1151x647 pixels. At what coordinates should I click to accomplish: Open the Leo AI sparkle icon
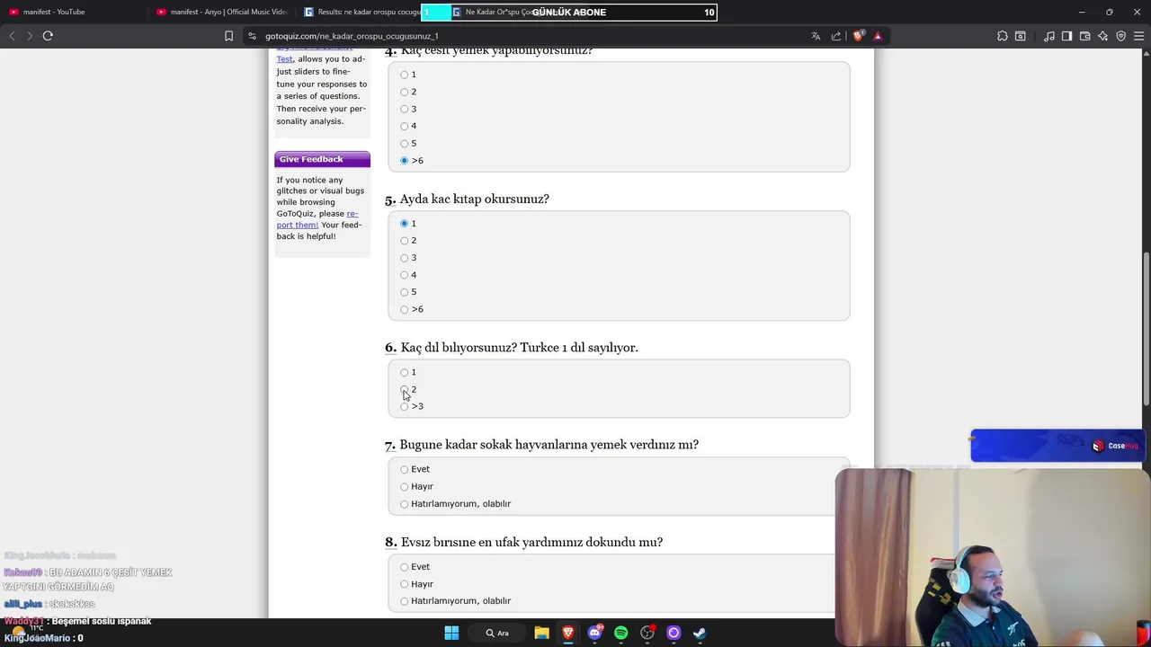coord(1103,36)
